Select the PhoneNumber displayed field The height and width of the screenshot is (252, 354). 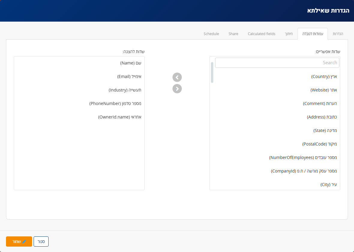click(x=79, y=103)
